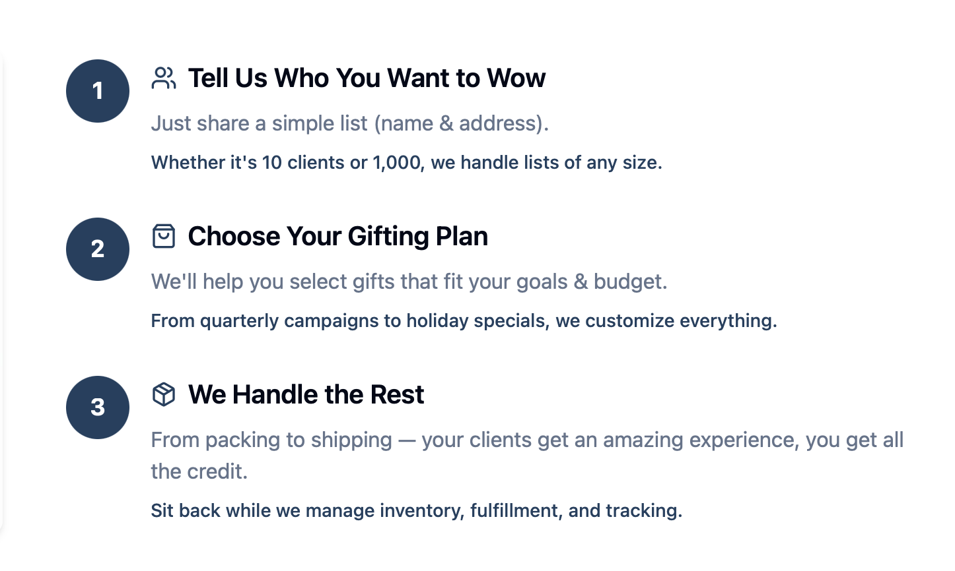The width and height of the screenshot is (955, 571).
Task: Select the number 3 step circle
Action: click(x=98, y=407)
